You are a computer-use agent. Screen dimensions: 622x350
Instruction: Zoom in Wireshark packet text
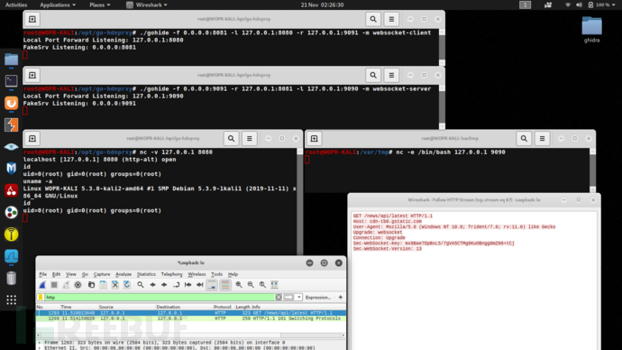(239, 285)
